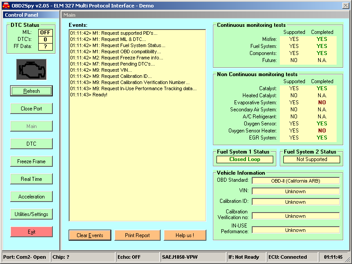
Task: Click Secondary Air System N.A. value
Action: [322, 110]
